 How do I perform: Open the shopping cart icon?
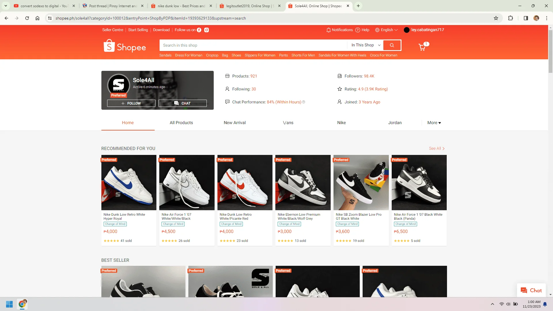coord(423,47)
